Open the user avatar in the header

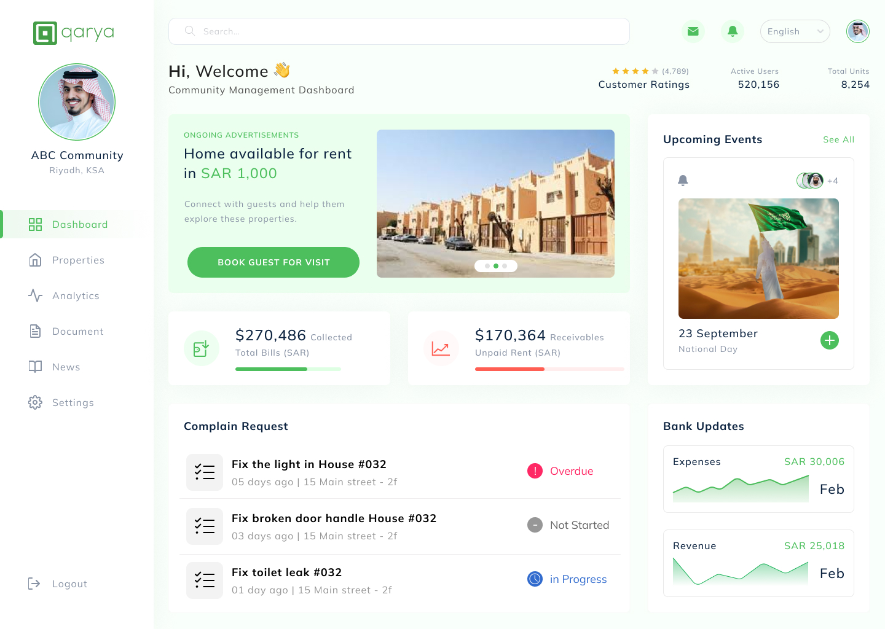pyautogui.click(x=858, y=31)
